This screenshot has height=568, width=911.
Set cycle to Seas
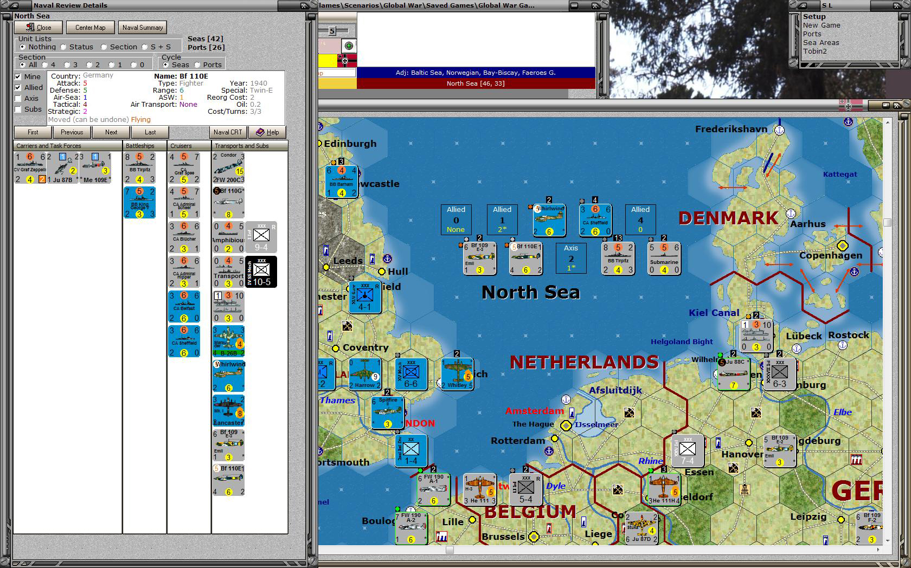(x=177, y=65)
